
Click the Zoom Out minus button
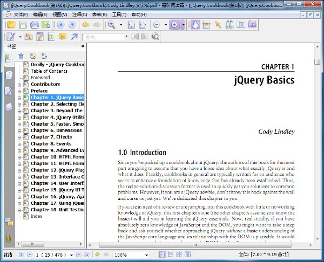[x=157, y=25]
